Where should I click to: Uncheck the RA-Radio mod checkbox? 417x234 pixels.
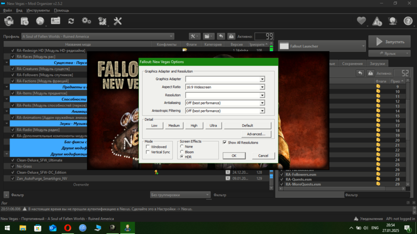click(x=13, y=130)
